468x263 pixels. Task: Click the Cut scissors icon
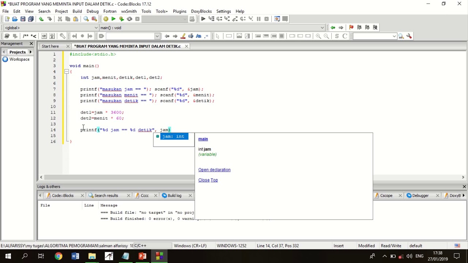pyautogui.click(x=60, y=19)
